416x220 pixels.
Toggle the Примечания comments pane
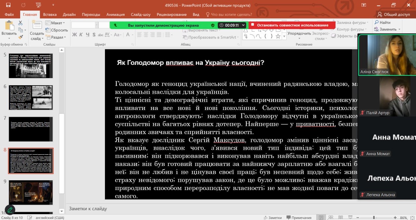point(298,217)
